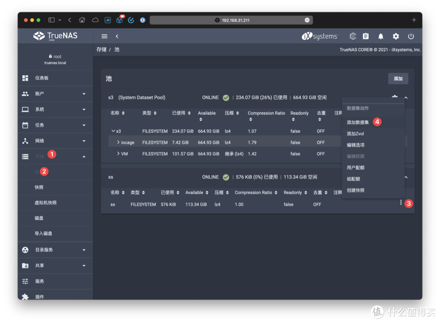
Task: Open the iXsystems logo link
Action: pyautogui.click(x=320, y=36)
